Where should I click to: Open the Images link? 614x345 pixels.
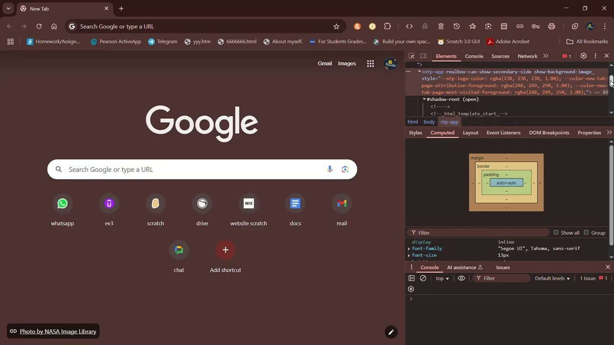347,63
